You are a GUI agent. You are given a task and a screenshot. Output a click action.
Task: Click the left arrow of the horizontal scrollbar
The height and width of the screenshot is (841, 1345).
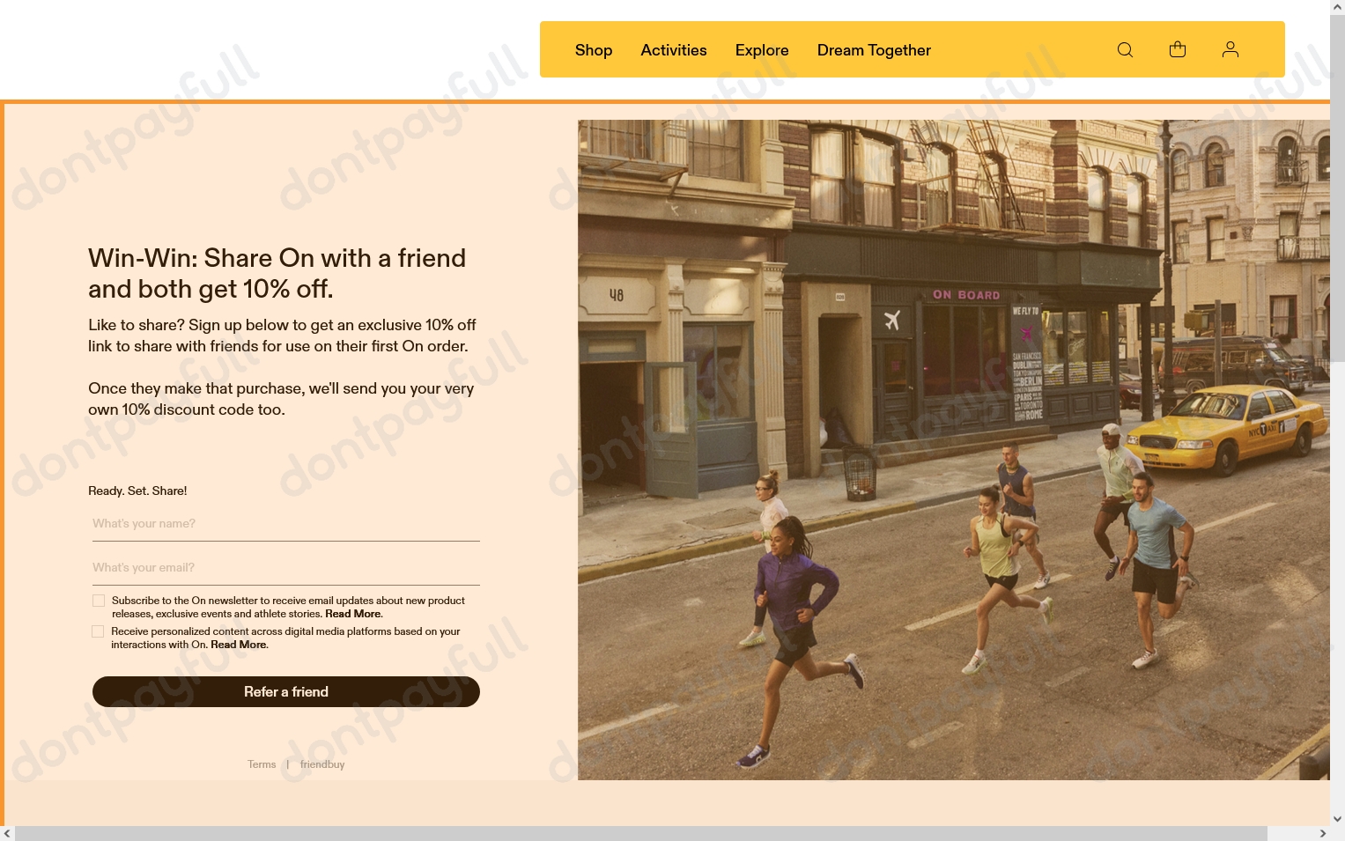click(7, 834)
